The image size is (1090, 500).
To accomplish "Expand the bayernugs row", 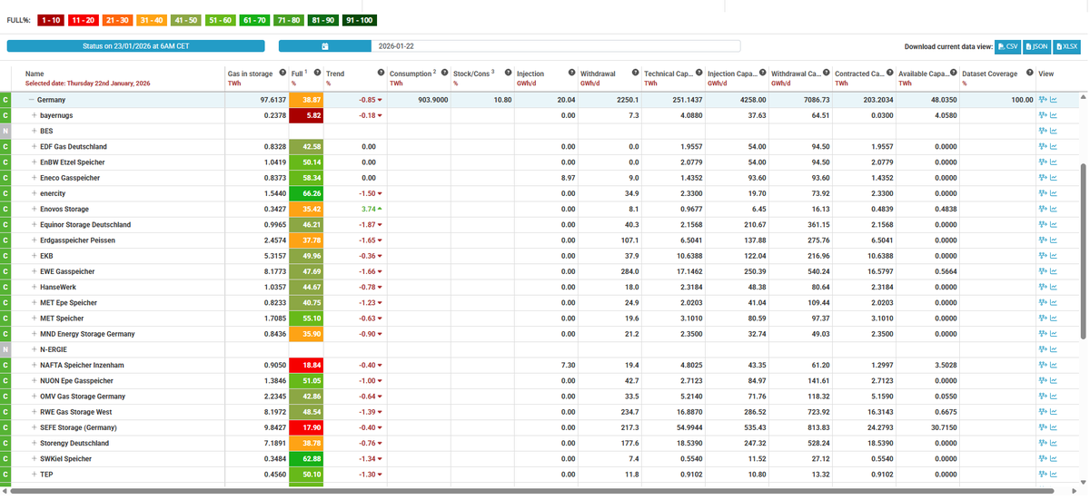I will (x=35, y=115).
